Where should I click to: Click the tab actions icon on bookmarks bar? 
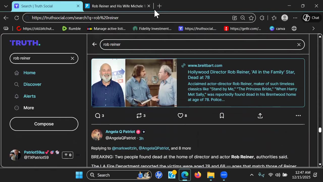click(x=6, y=29)
